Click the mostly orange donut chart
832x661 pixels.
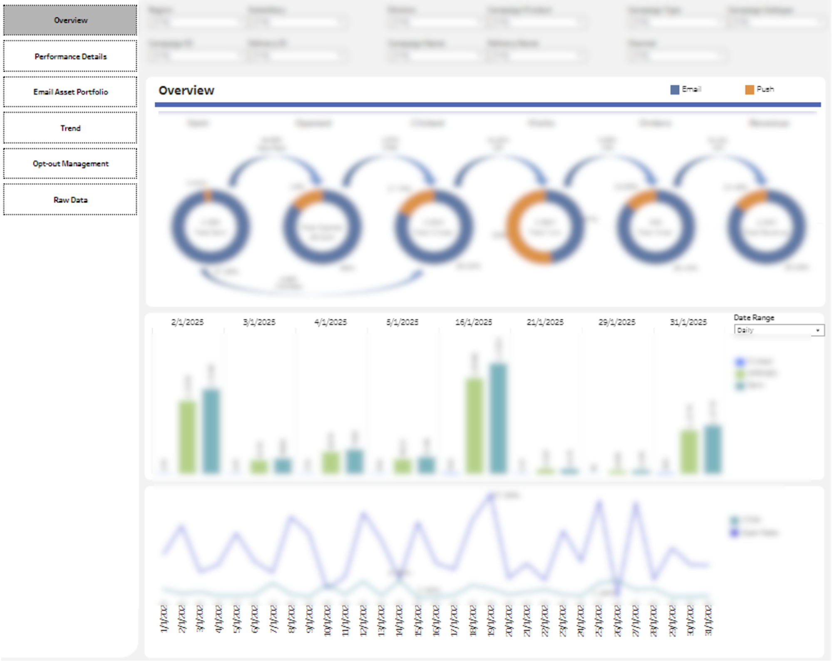pyautogui.click(x=545, y=227)
